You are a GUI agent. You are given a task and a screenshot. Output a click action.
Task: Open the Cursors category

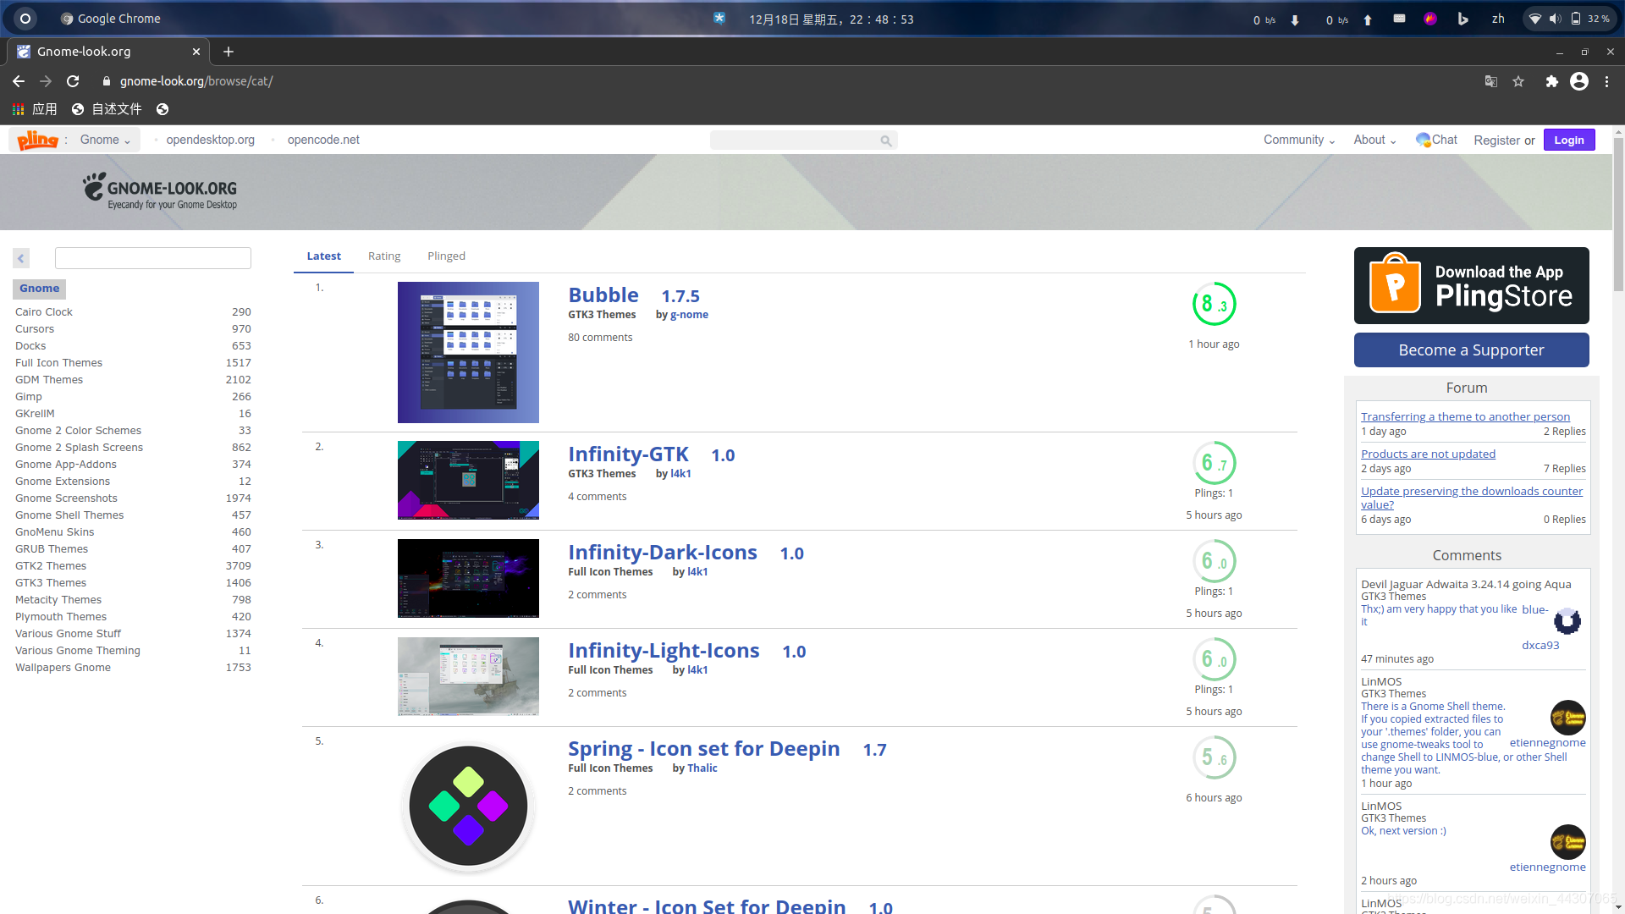pyautogui.click(x=35, y=329)
